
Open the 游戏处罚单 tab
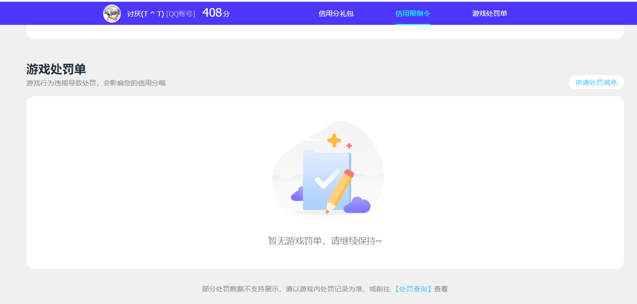[489, 13]
